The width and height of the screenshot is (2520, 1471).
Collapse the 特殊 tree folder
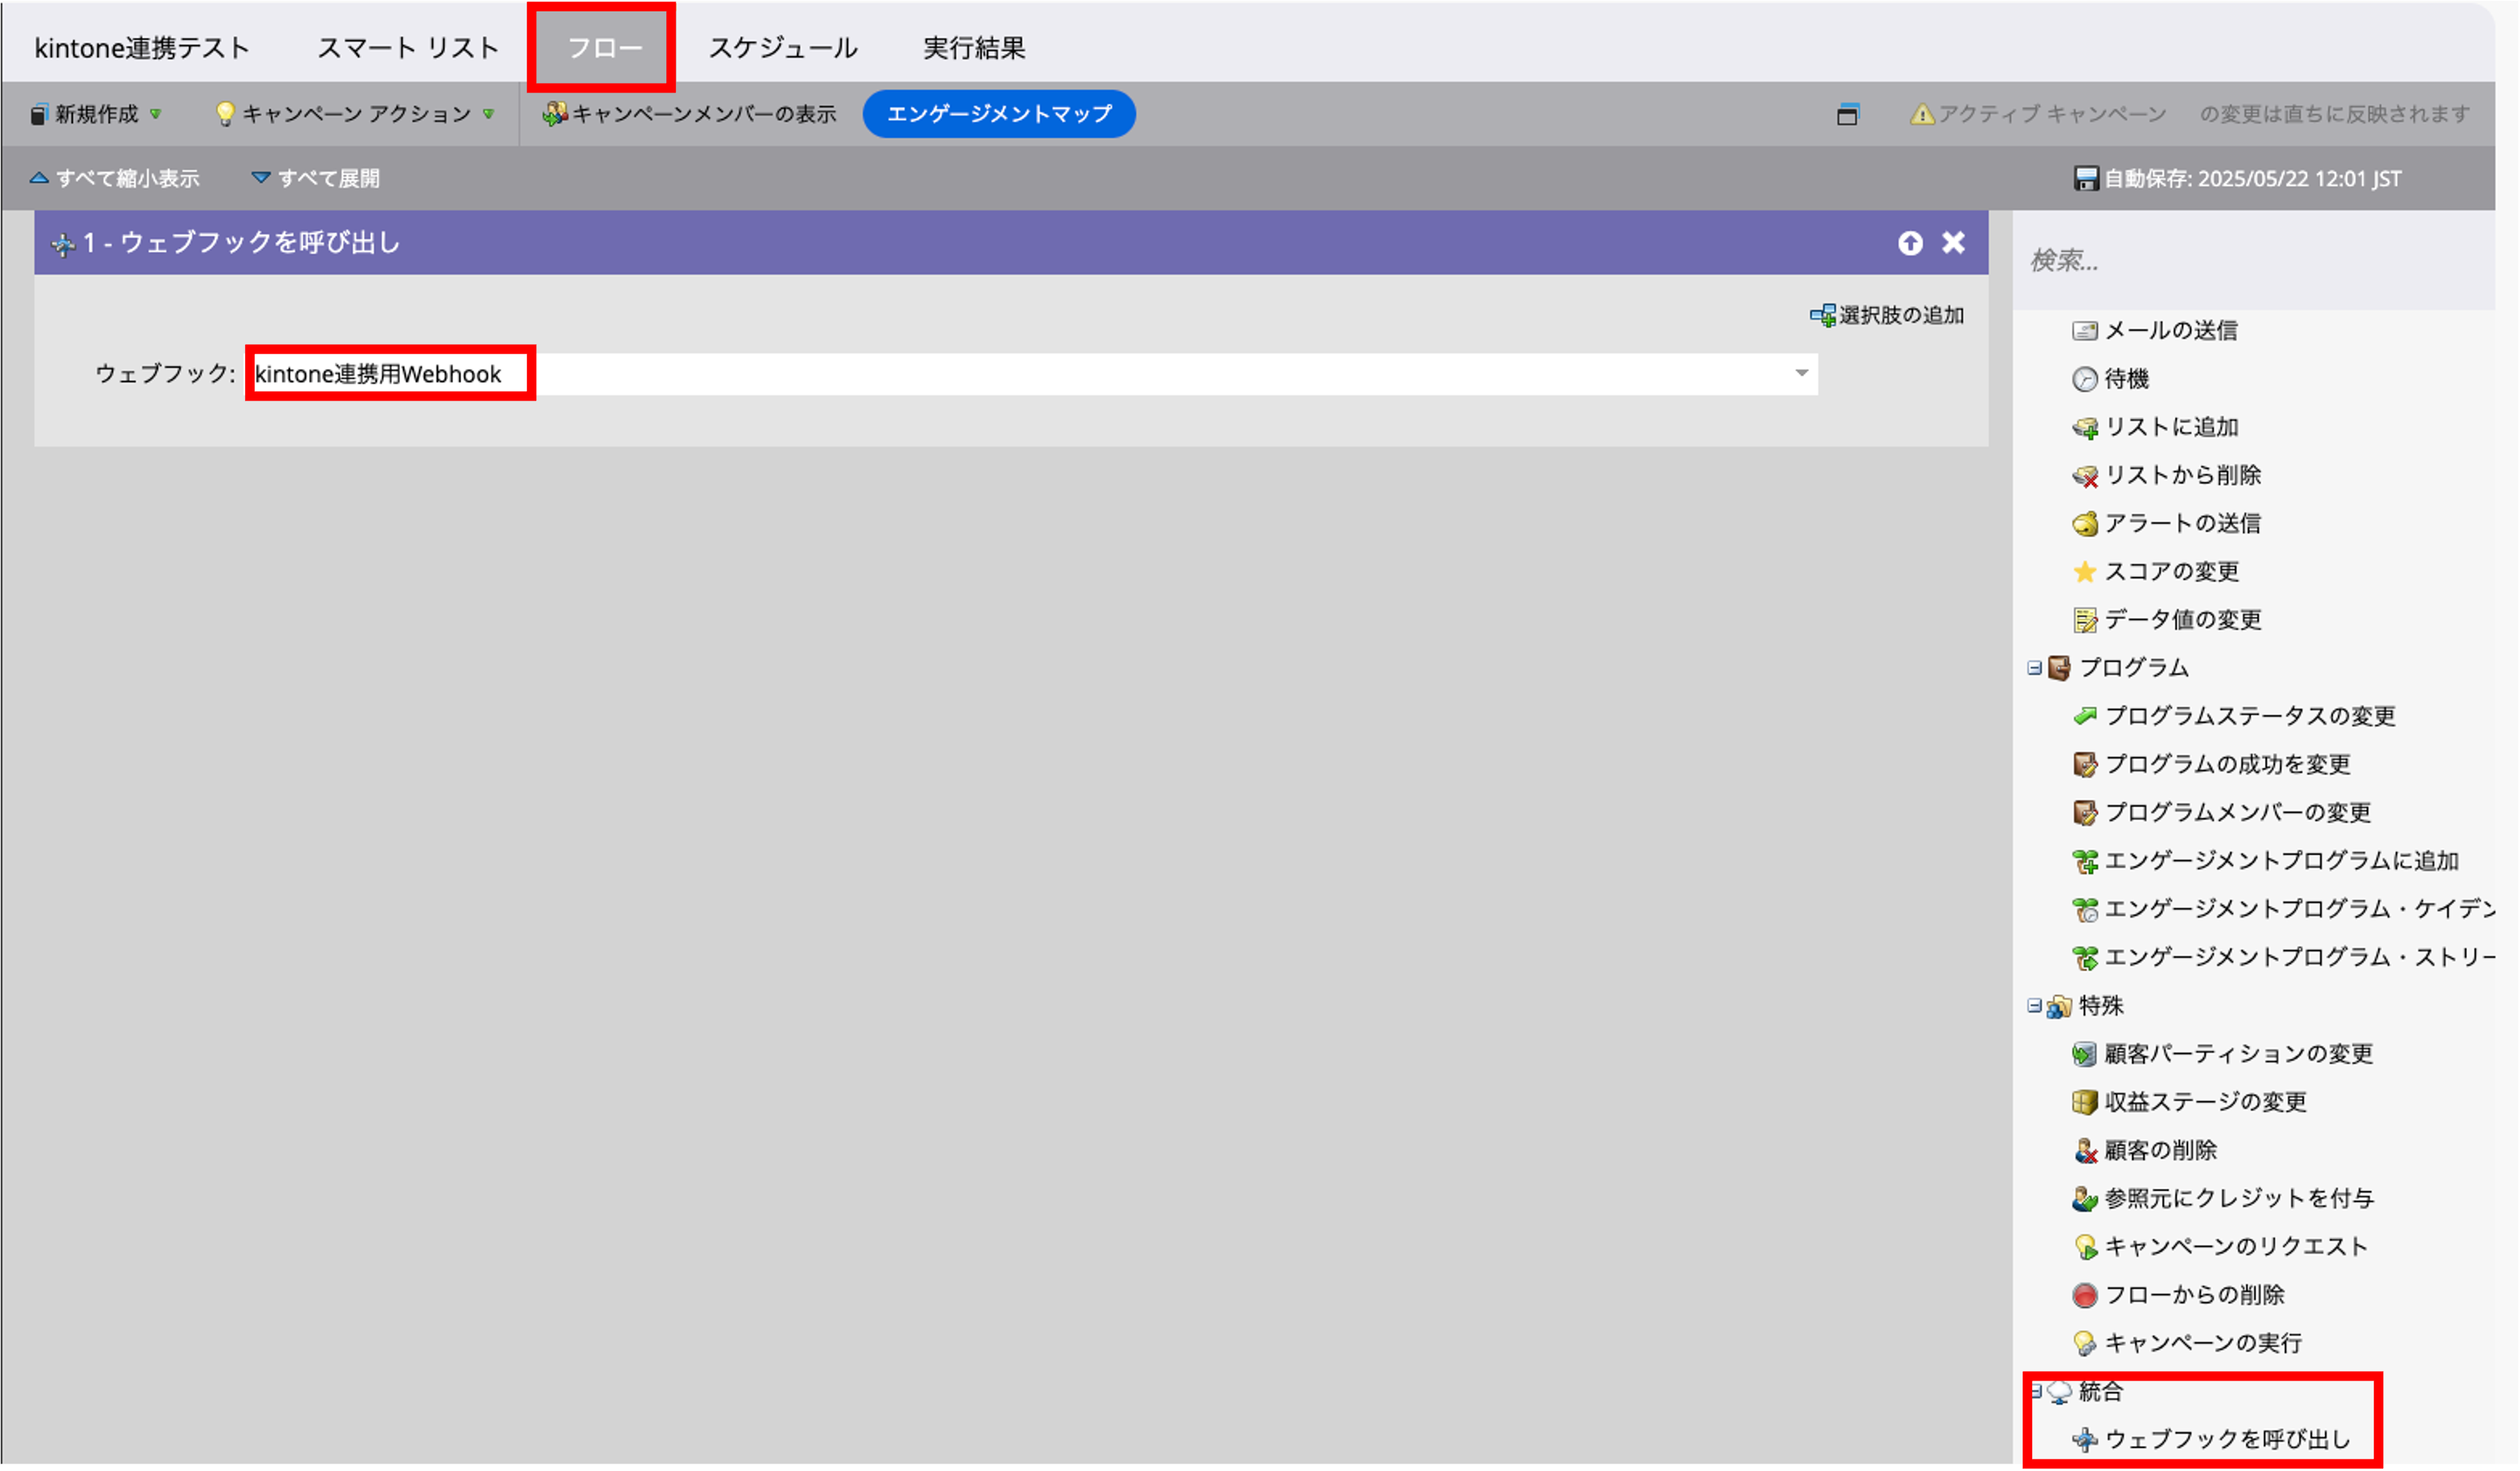2034,1005
